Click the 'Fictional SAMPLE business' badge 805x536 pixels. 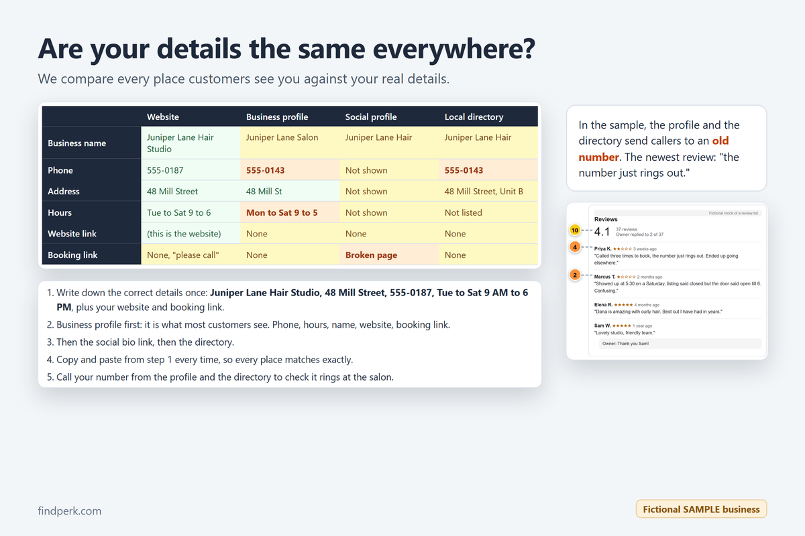pyautogui.click(x=701, y=509)
